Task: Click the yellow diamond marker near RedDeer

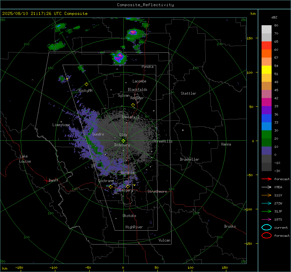Action: [133, 105]
